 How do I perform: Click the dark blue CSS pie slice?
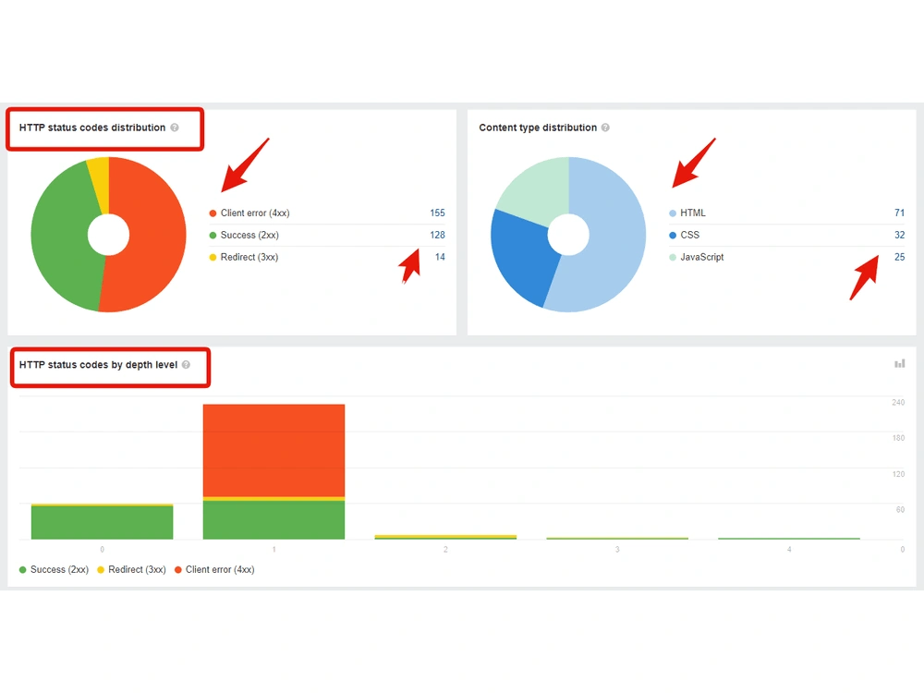tap(521, 260)
